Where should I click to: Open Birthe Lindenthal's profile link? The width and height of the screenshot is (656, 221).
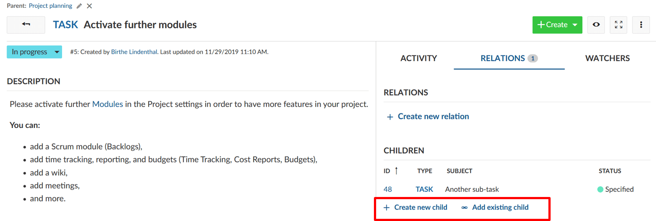coord(134,52)
